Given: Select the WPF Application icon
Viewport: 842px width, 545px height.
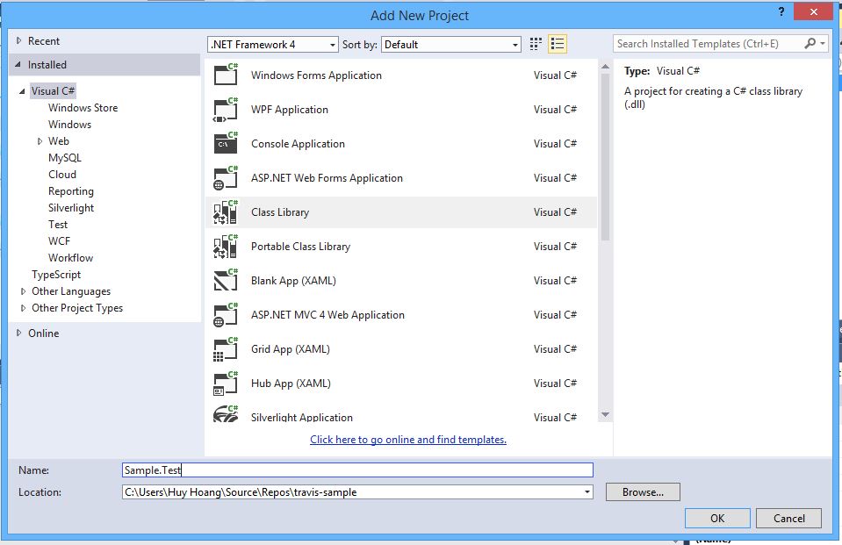Looking at the screenshot, I should (226, 110).
